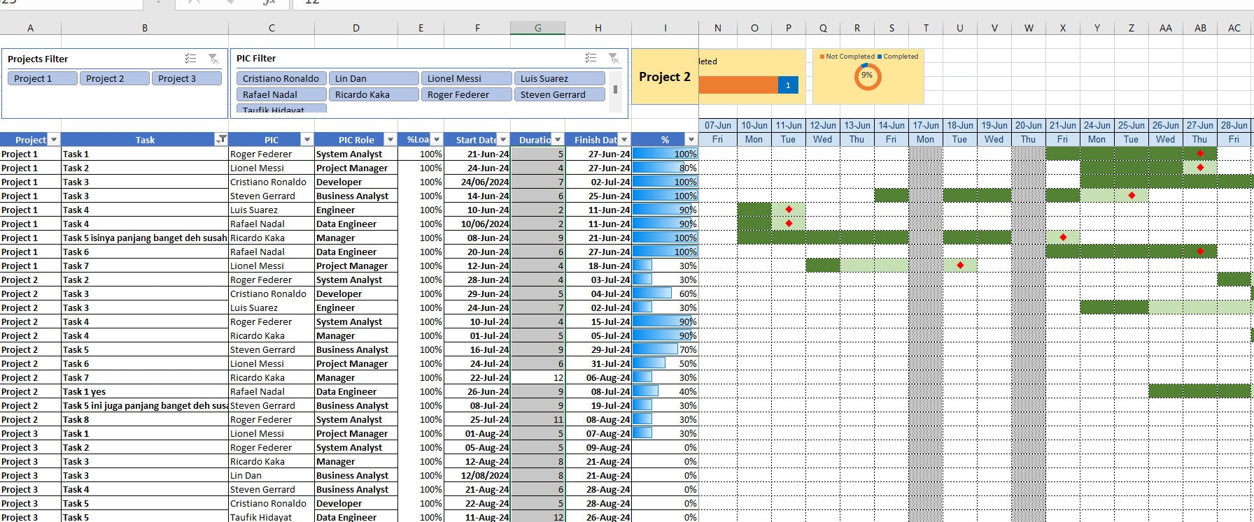
Task: Select column header G
Action: coord(537,28)
